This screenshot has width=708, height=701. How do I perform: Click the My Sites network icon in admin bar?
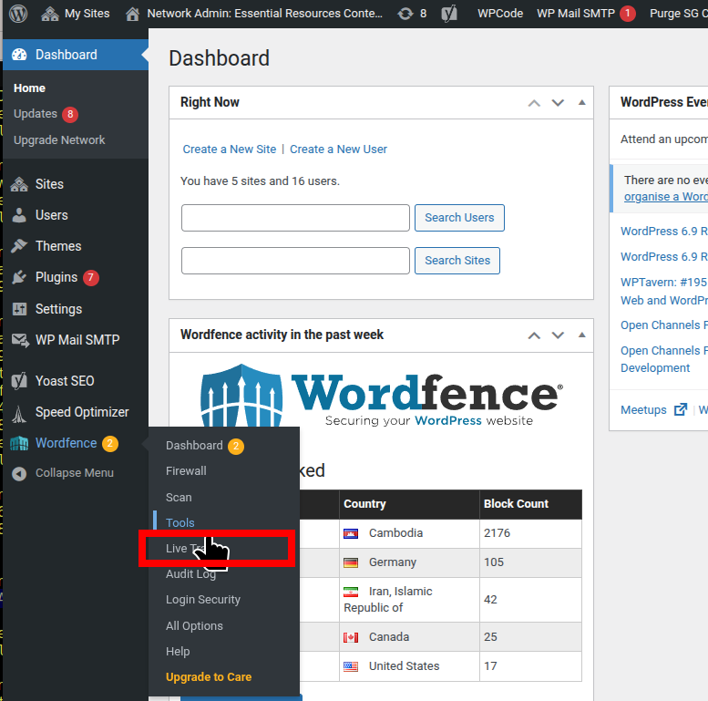click(50, 14)
